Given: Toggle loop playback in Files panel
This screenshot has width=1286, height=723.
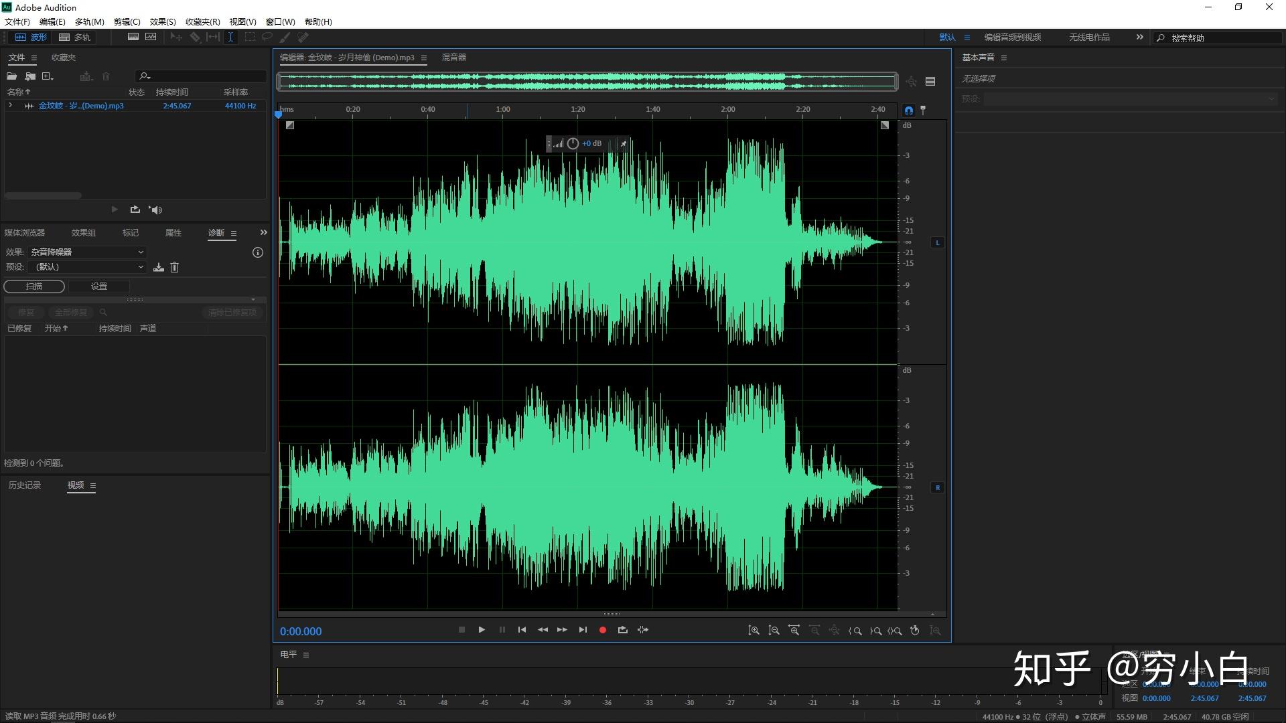Looking at the screenshot, I should [x=135, y=210].
